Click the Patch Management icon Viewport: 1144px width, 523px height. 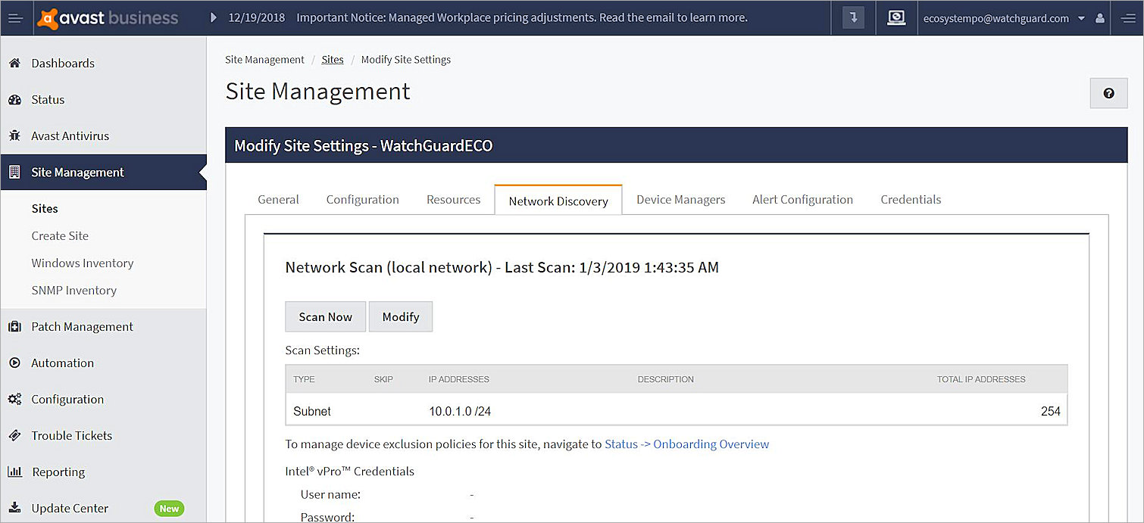click(x=14, y=326)
